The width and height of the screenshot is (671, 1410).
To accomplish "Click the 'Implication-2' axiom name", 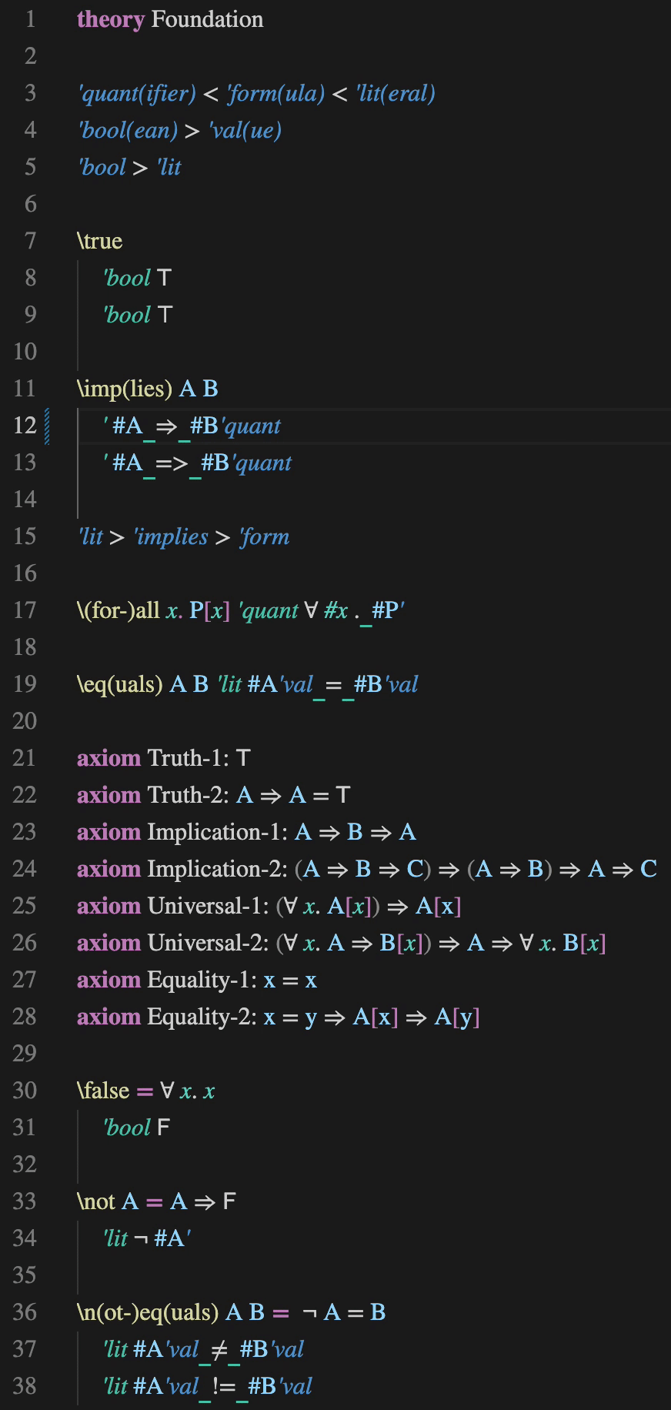I will coord(217,869).
